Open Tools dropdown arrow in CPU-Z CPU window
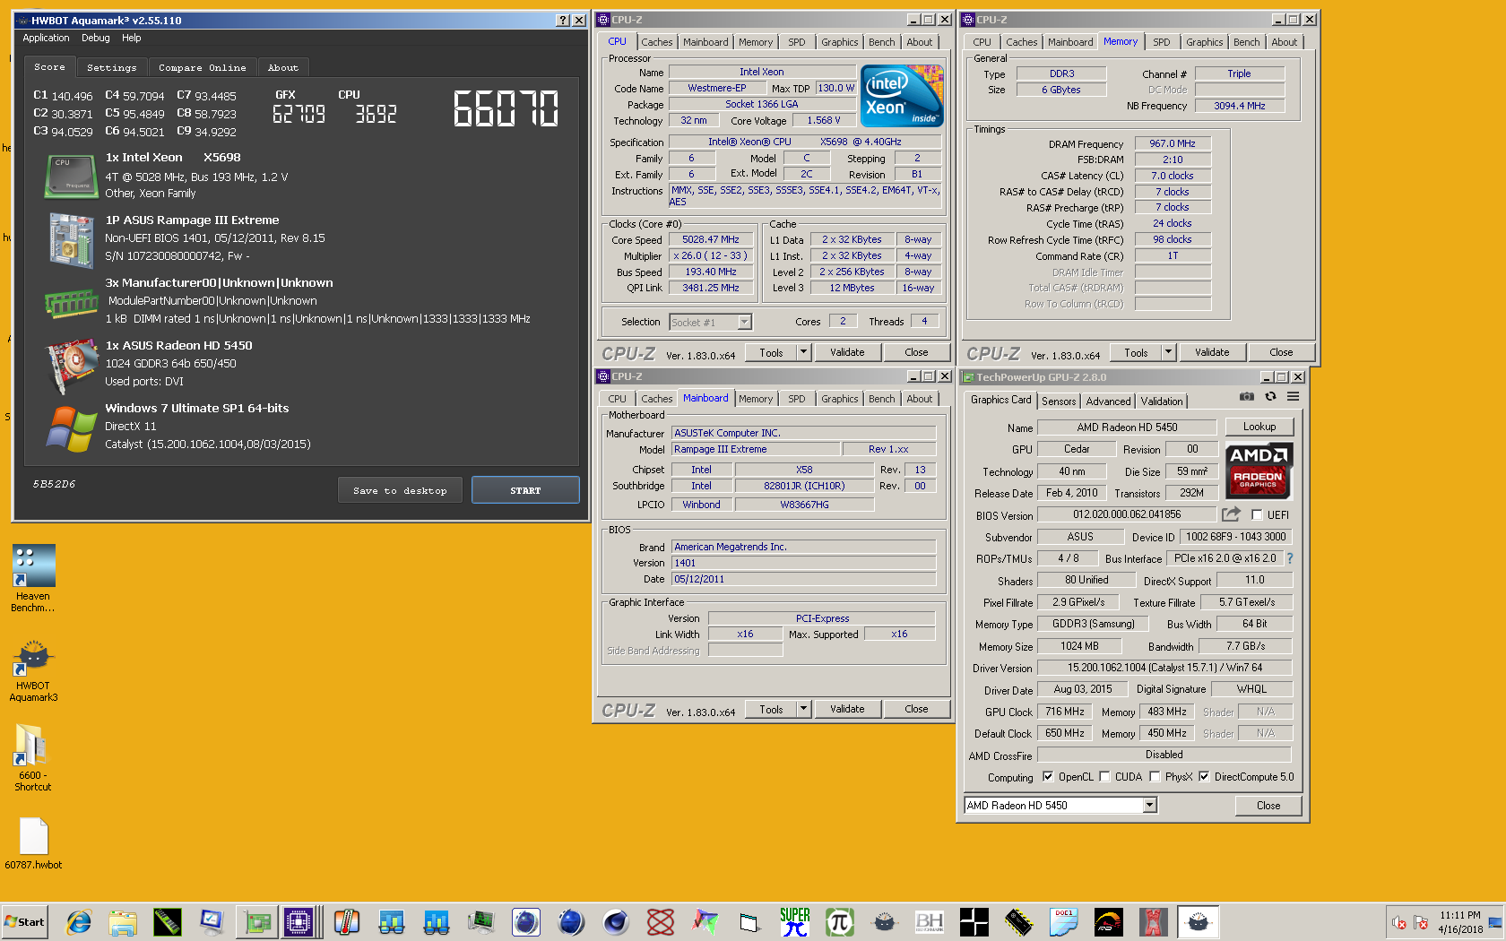 803,352
